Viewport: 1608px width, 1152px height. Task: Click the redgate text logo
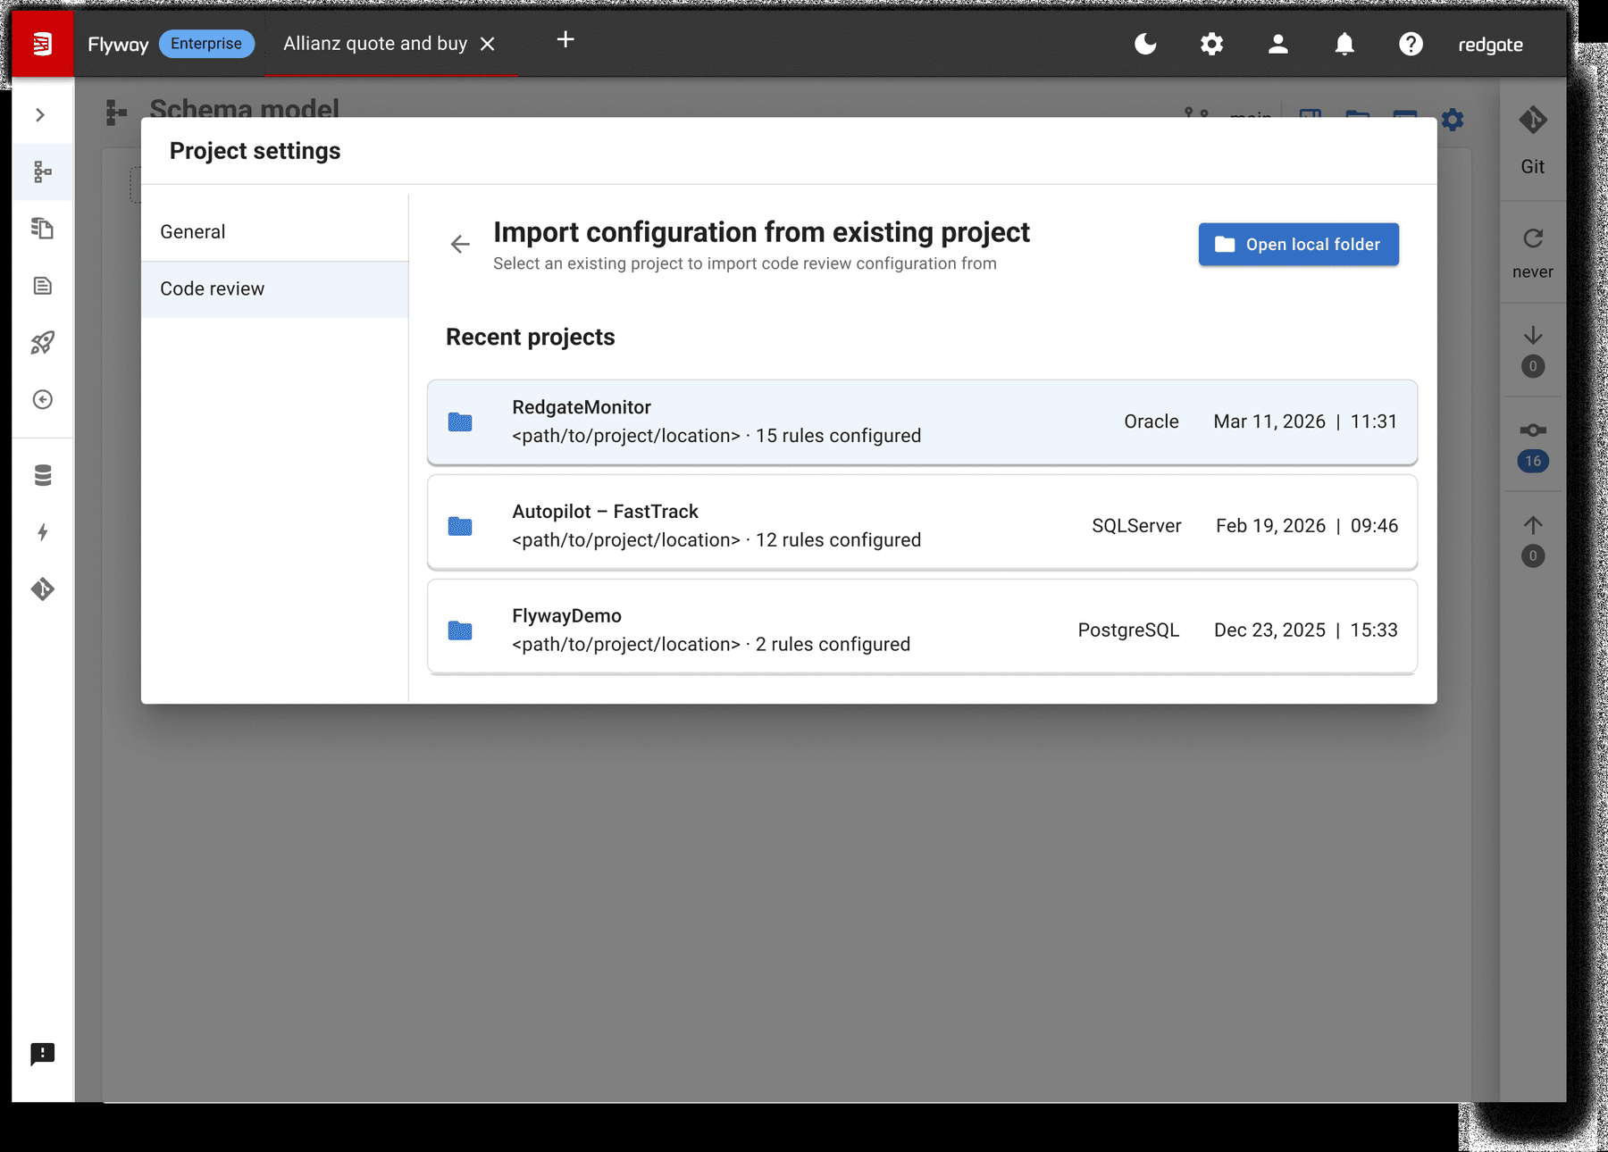pyautogui.click(x=1490, y=45)
